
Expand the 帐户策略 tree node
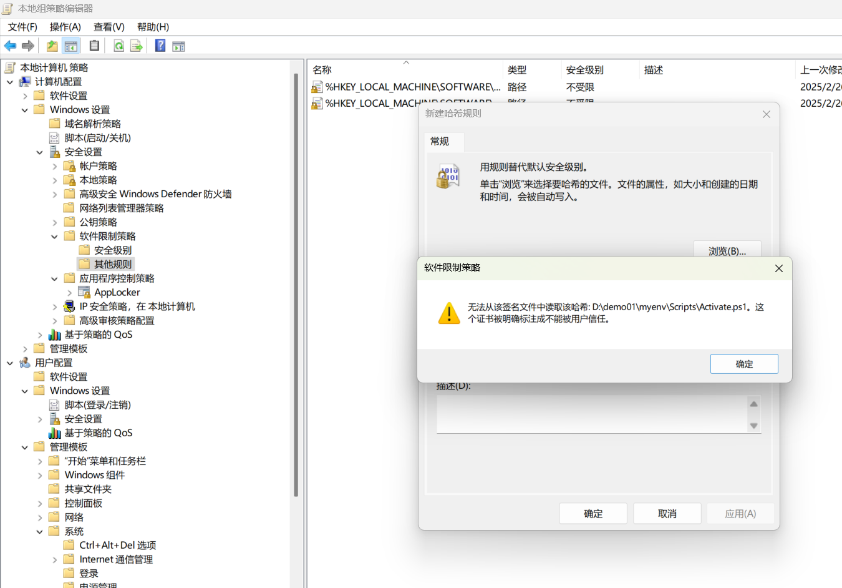(55, 166)
